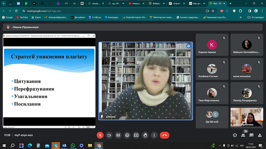Open the meeting details info icon
The image size is (266, 149).
click(235, 135)
